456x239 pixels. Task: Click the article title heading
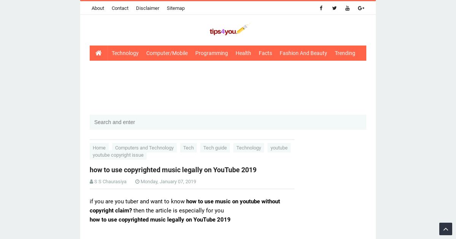173,170
